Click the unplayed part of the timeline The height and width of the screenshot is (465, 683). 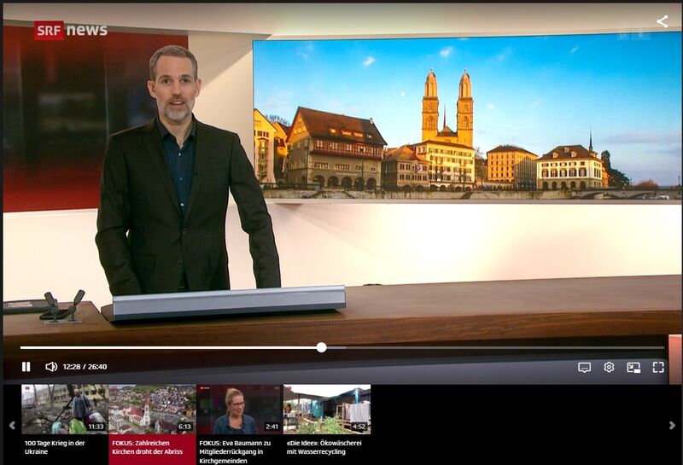pos(495,347)
